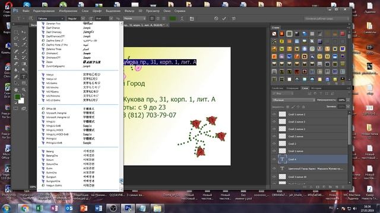Open the Tahoma font family dropdown

tap(50, 18)
